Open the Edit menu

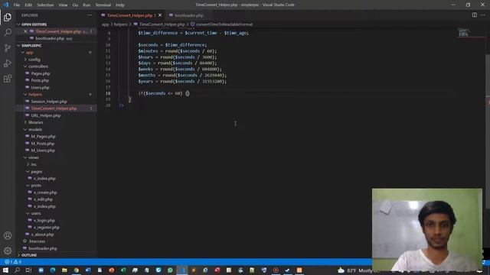pos(28,5)
